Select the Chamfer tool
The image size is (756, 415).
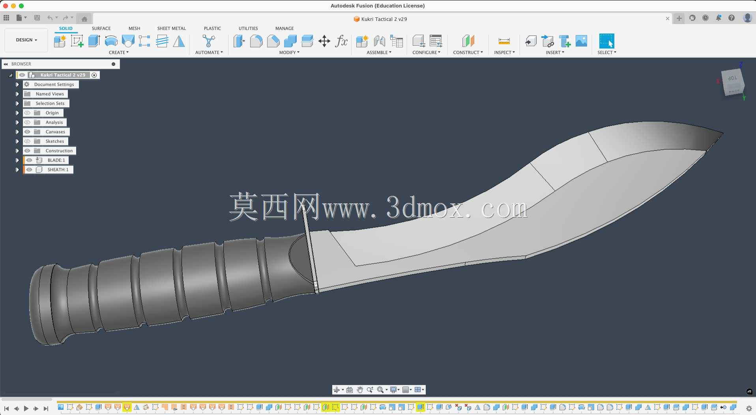[x=273, y=41]
